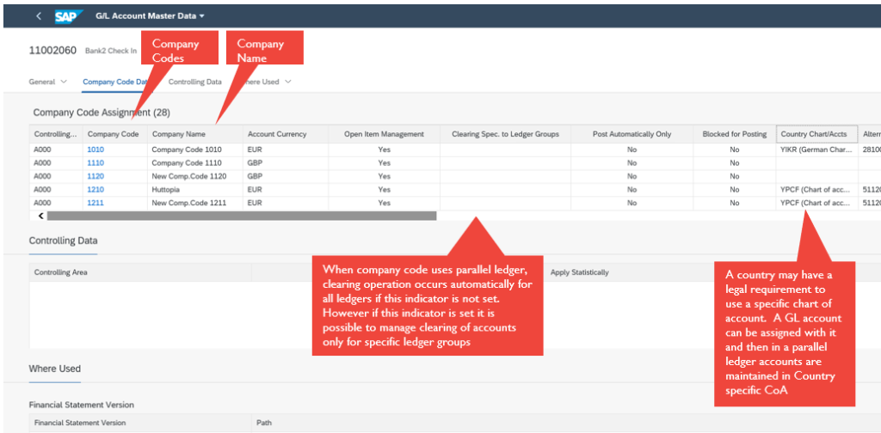Screen dimensions: 881x433
Task: Go back with the header arrow
Action: pos(38,16)
